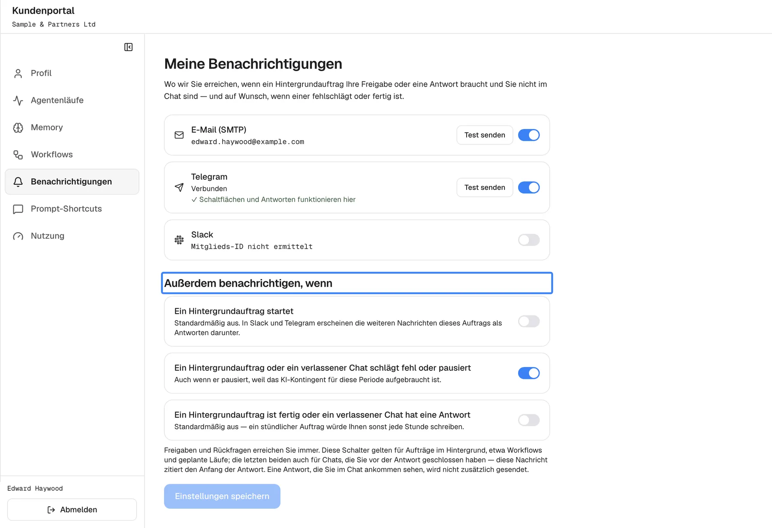Click the Profil person icon
The width and height of the screenshot is (772, 528).
click(x=18, y=73)
